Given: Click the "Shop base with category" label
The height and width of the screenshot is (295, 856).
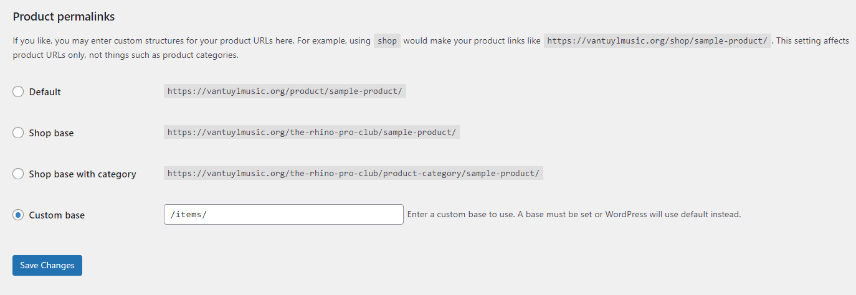Looking at the screenshot, I should [82, 174].
